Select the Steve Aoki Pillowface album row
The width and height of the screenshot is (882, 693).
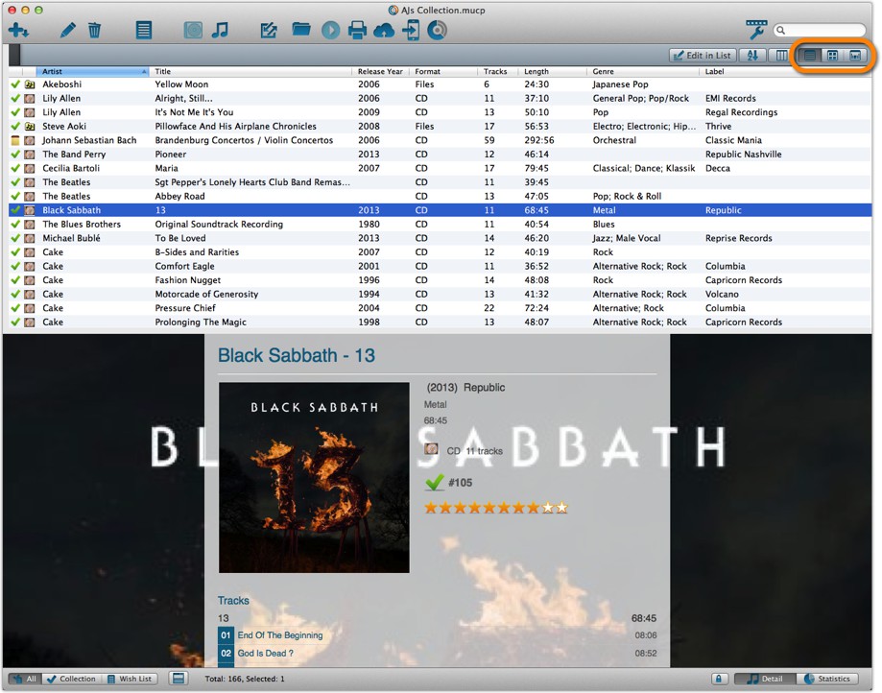[441, 127]
